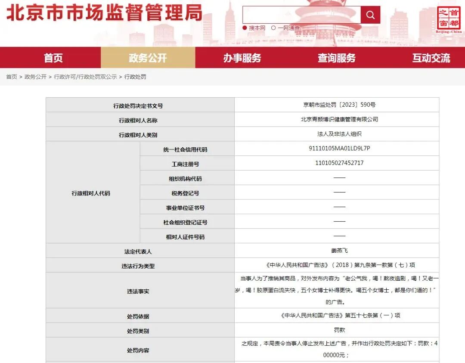Click the 工商注册号 label cell

coord(187,163)
